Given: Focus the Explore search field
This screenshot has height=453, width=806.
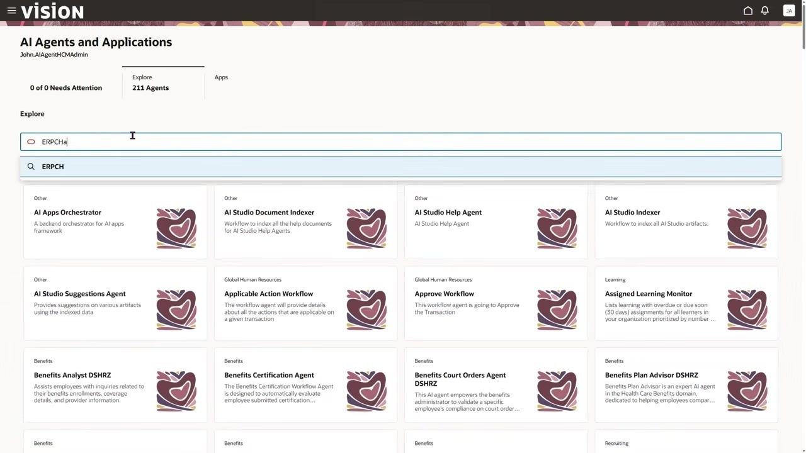Looking at the screenshot, I should (400, 142).
